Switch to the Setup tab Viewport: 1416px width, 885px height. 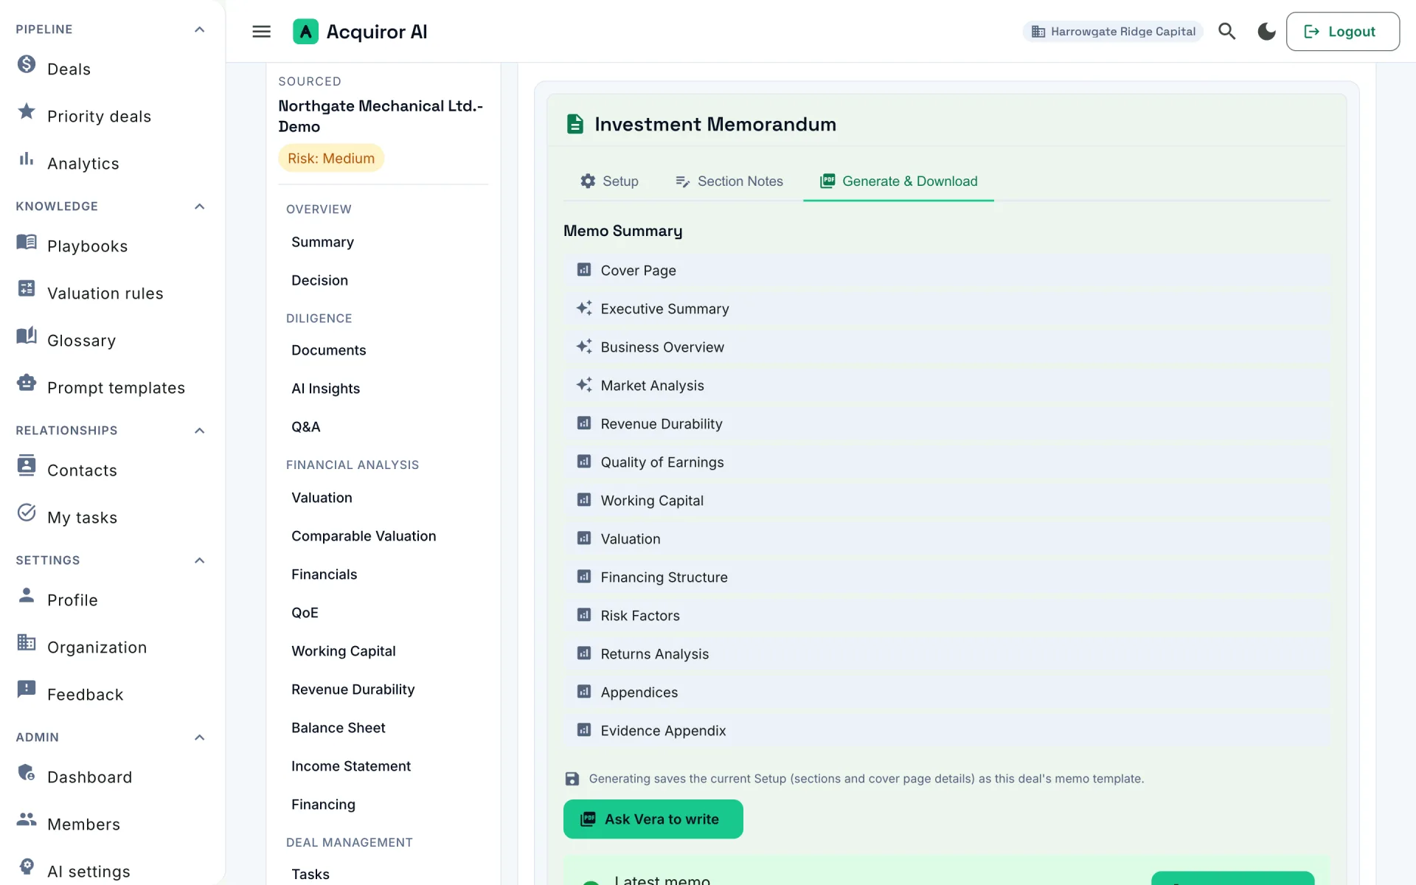click(x=609, y=181)
